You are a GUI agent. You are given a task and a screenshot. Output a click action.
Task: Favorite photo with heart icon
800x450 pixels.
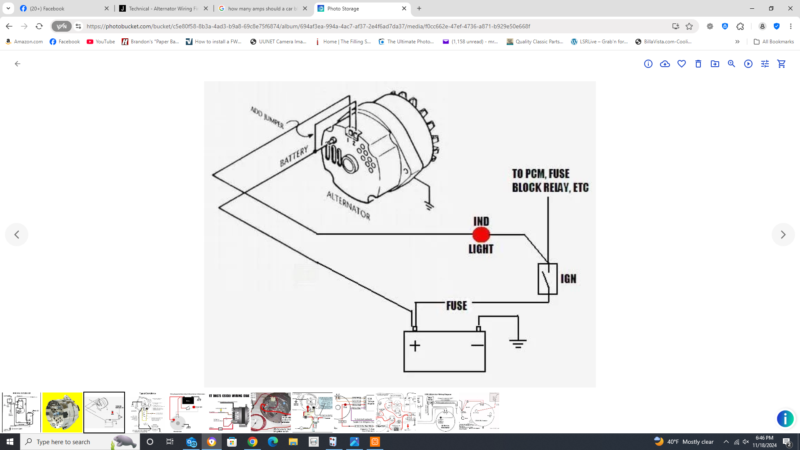click(x=682, y=64)
